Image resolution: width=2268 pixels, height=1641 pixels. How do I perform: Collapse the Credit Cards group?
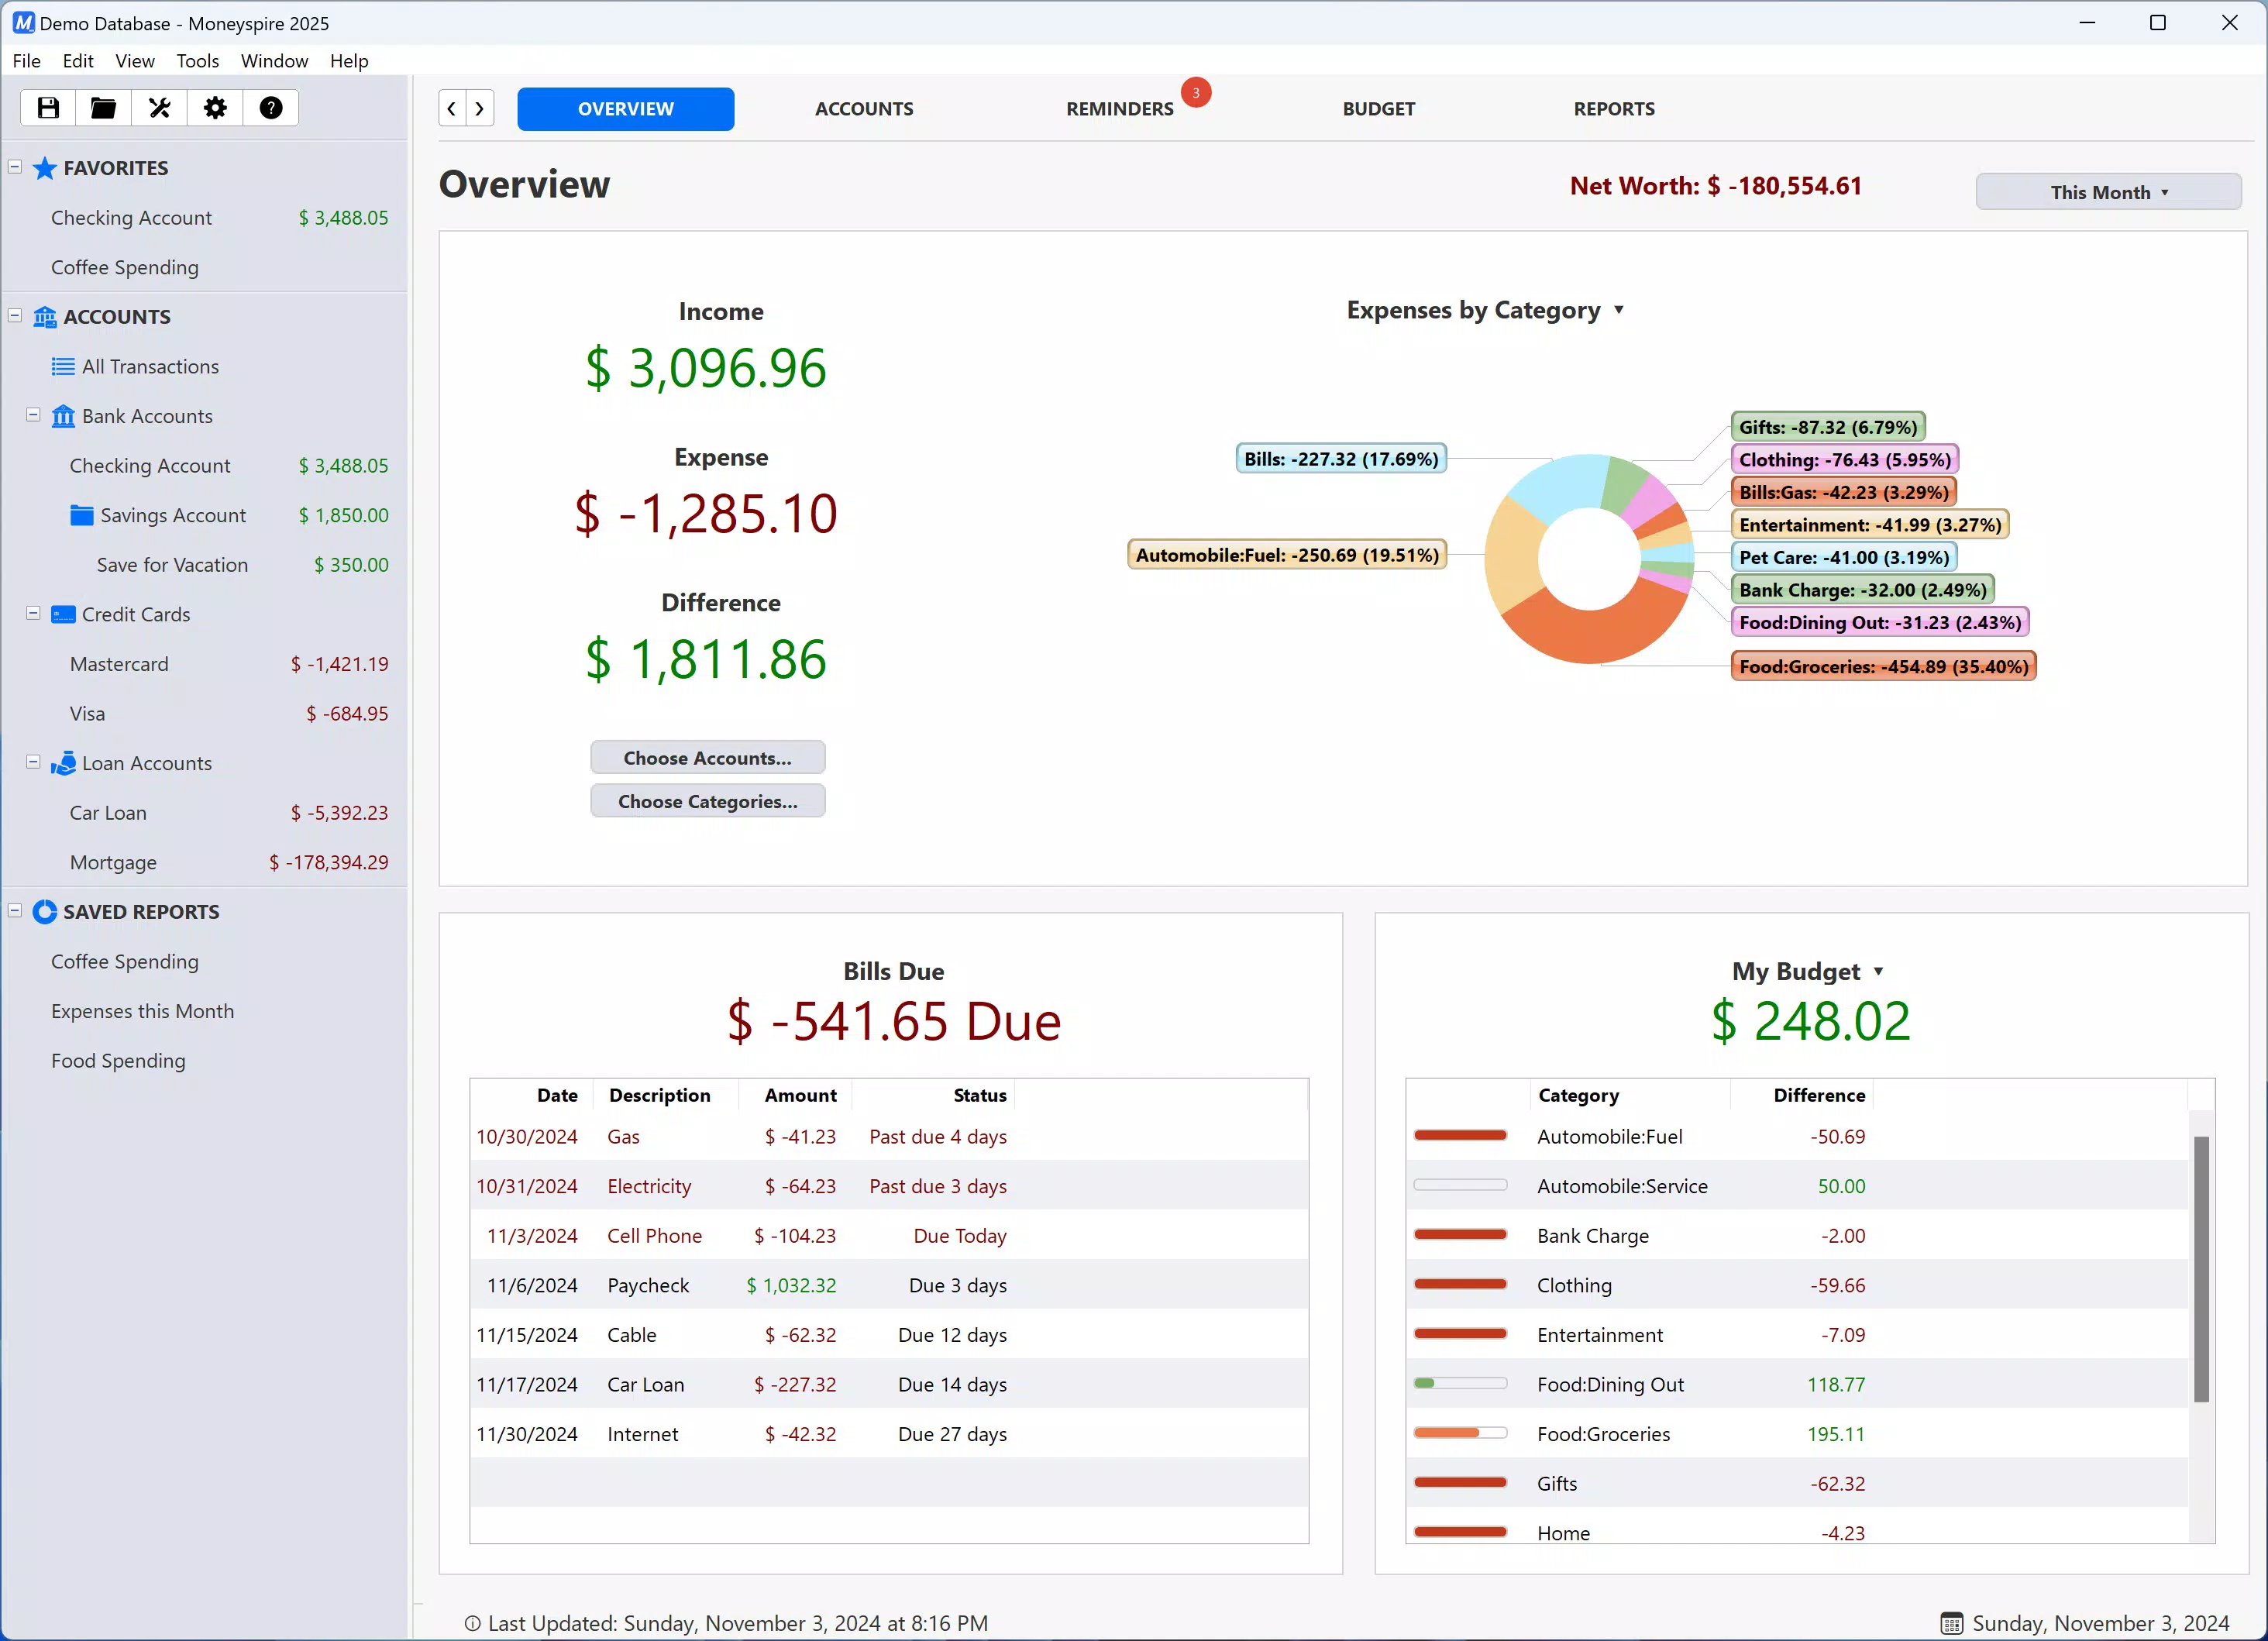click(33, 614)
